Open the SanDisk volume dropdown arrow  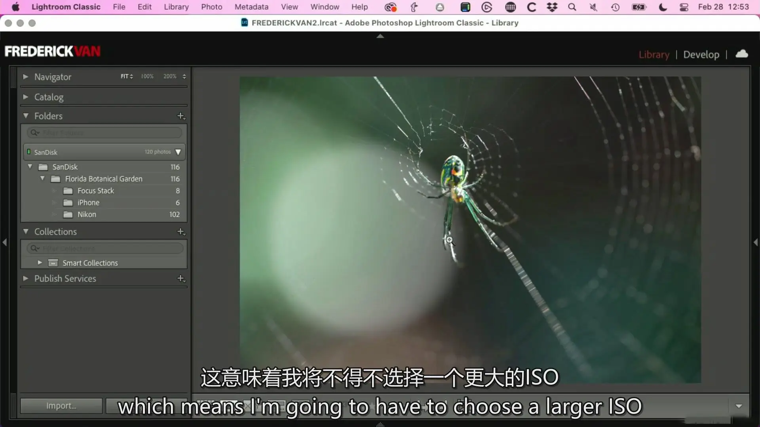click(178, 152)
